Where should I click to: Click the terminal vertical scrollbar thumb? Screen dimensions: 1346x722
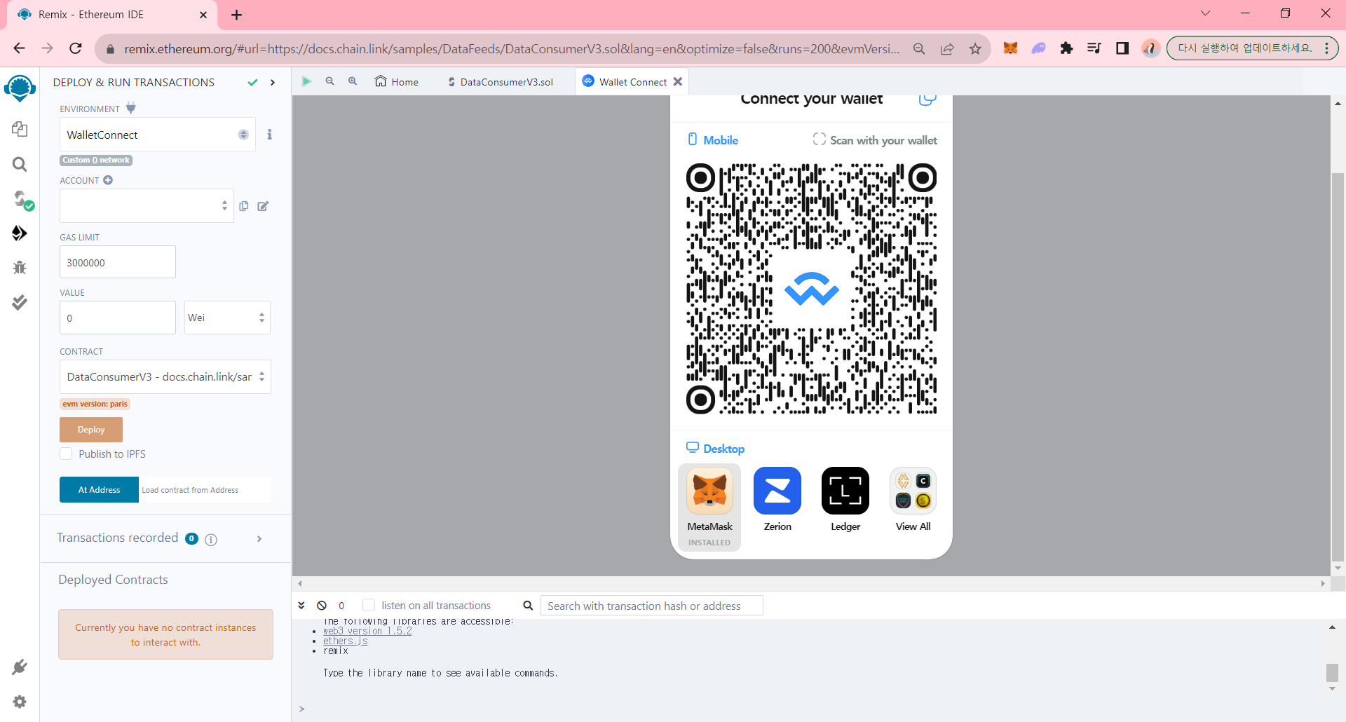(x=1333, y=673)
